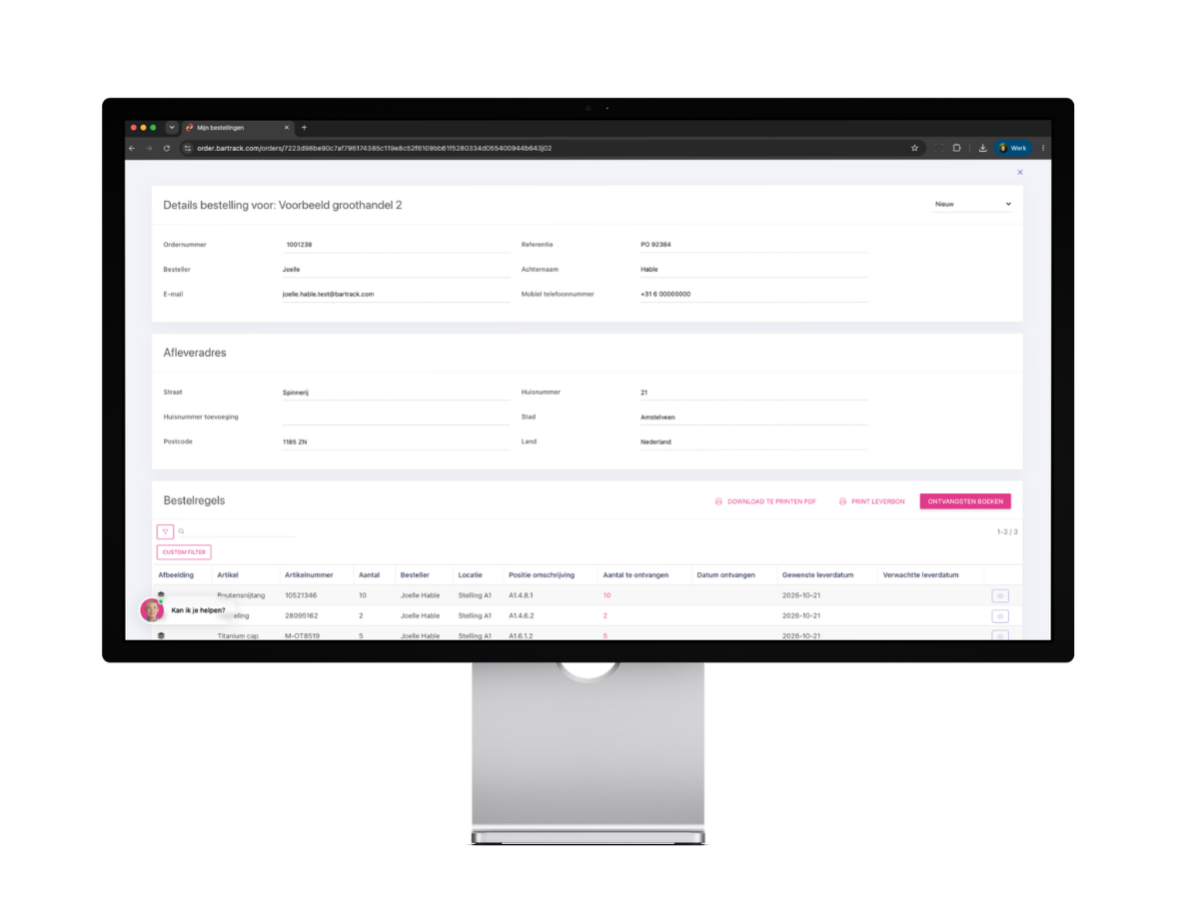The height and width of the screenshot is (899, 1199).
Task: Click the Gewenste leverdatum column header
Action: [x=817, y=575]
